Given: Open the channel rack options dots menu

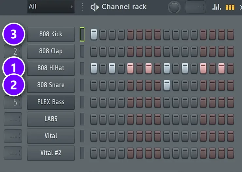Looking at the screenshot, I should point(82,7).
